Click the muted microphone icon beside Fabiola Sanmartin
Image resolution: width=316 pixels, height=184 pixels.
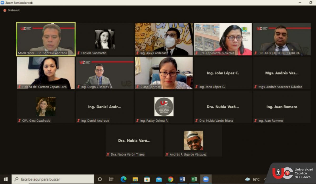(x=78, y=53)
